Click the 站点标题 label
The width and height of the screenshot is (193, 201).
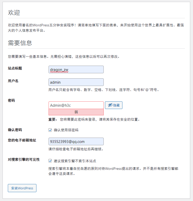tap(15, 68)
